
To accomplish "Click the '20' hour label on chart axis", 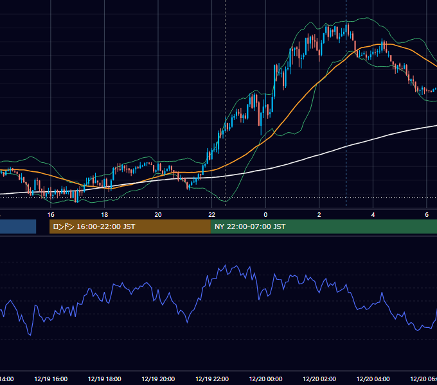I will (158, 215).
